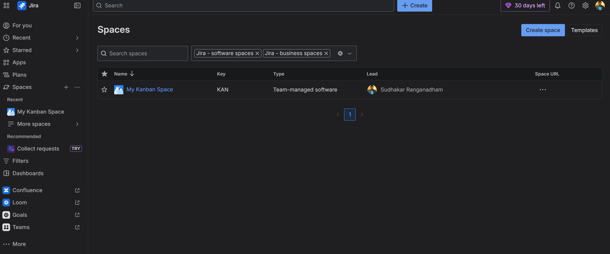Open the app switcher grid icon
This screenshot has width=610, height=254.
(6, 5)
